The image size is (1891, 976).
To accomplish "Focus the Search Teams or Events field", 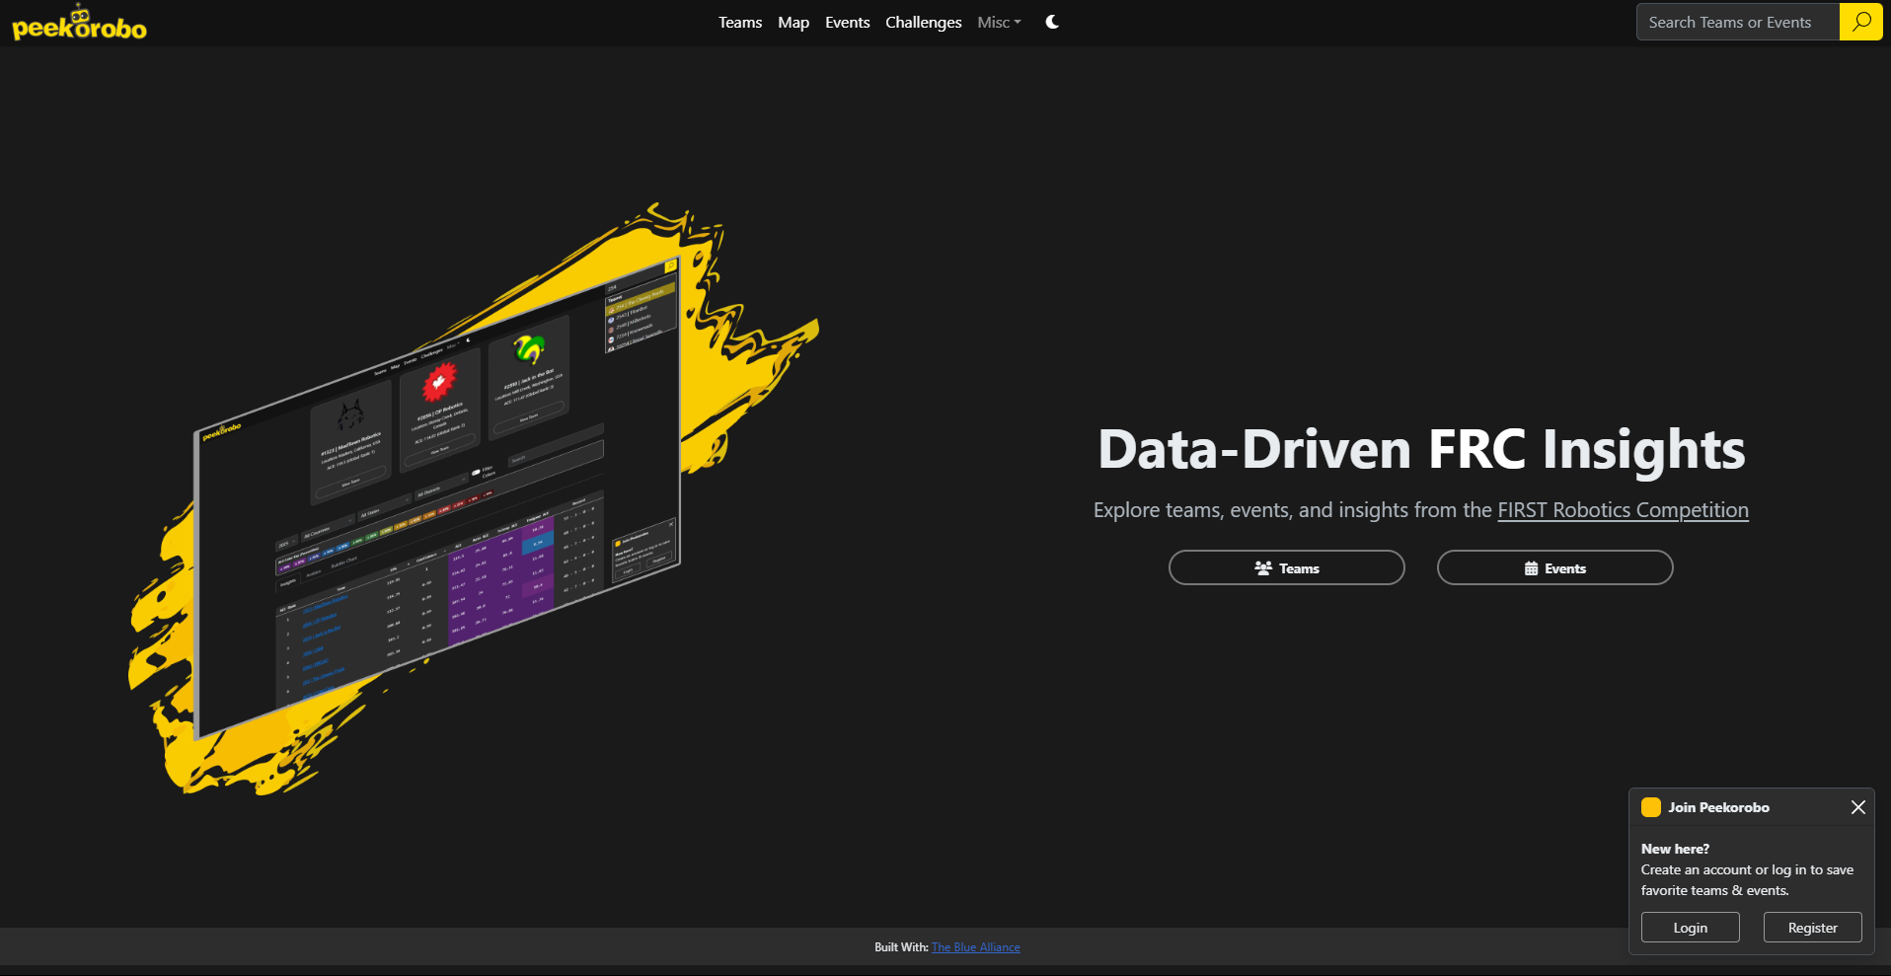I will (1738, 22).
